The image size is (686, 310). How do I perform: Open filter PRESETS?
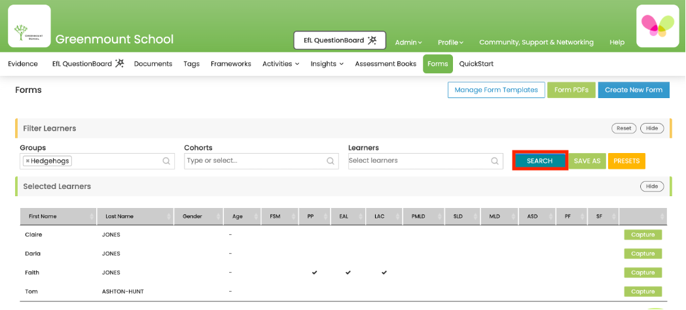pos(626,161)
